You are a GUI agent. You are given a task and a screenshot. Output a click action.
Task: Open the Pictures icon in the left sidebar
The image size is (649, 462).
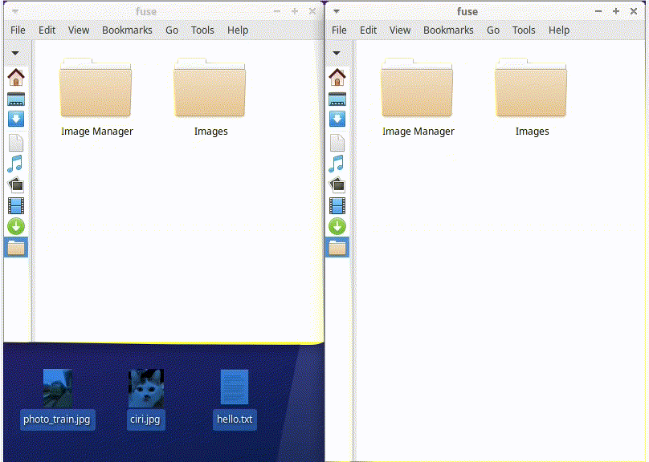pyautogui.click(x=16, y=184)
